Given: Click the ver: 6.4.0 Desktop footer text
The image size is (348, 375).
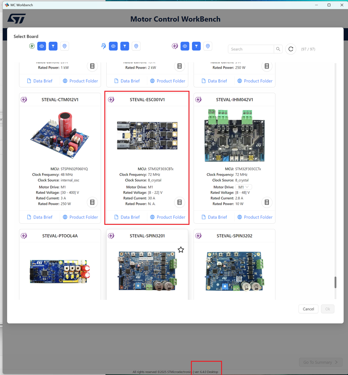Looking at the screenshot, I should 206,372.
